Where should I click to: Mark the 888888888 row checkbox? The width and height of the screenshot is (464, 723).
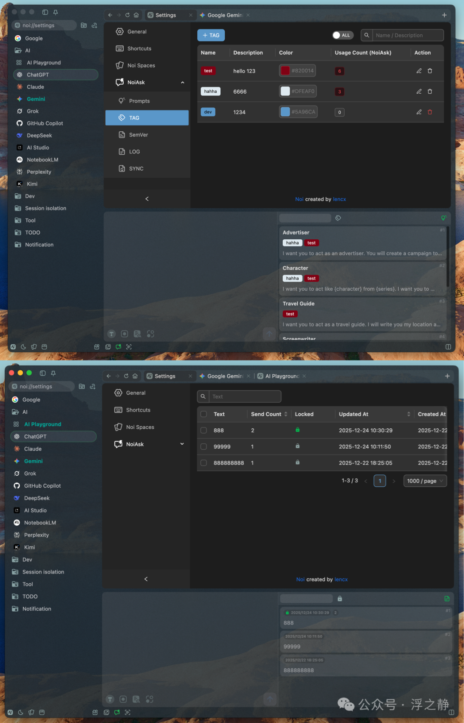click(204, 463)
